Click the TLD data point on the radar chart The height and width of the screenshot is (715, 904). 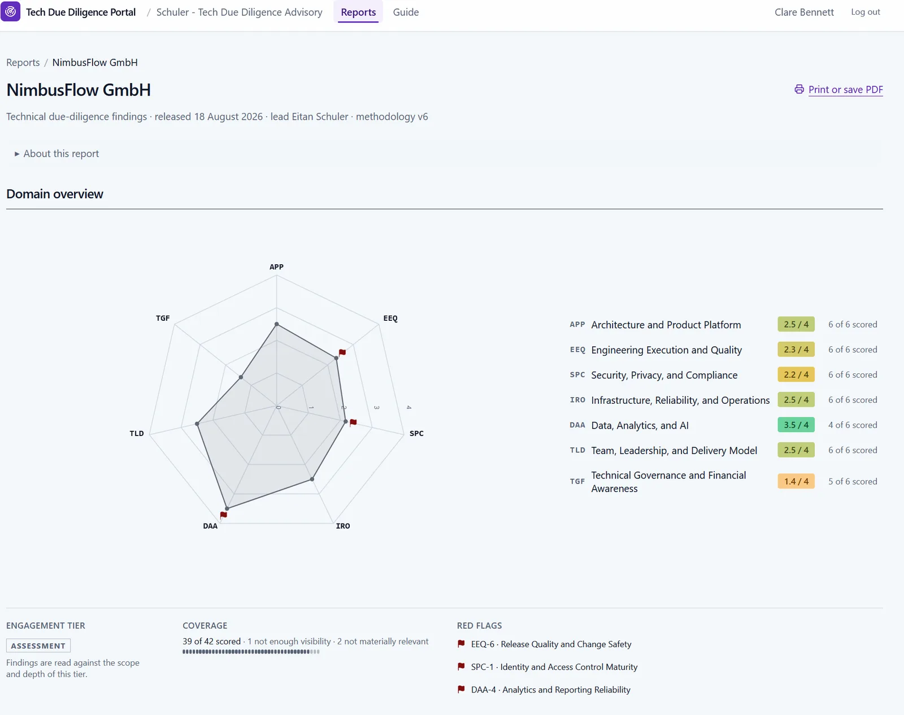197,424
